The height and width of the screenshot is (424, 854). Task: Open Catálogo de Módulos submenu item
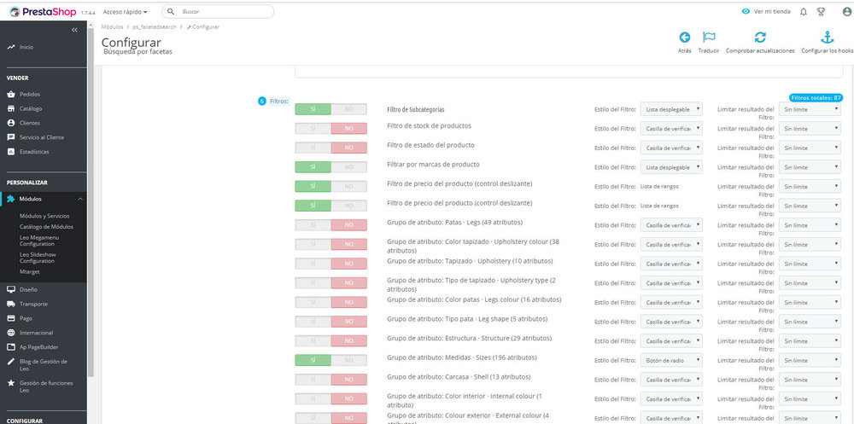46,226
